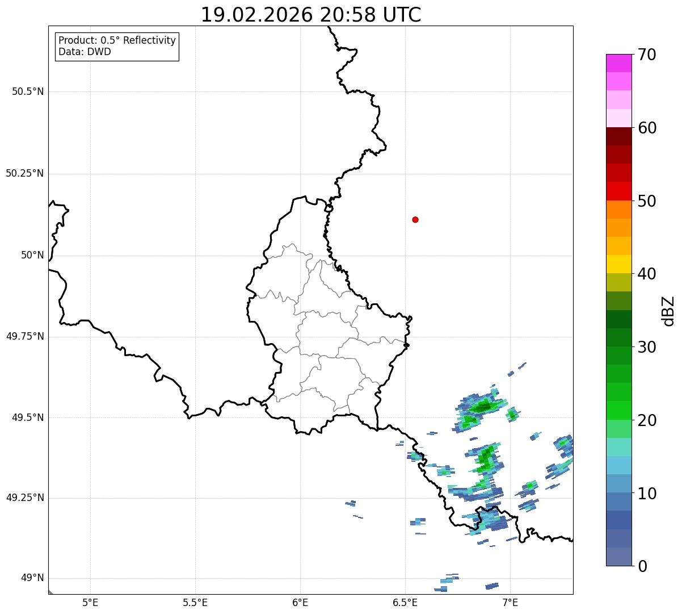Click the 'Data: DWD' label
Screen dimensions: 682x614
[x=85, y=52]
